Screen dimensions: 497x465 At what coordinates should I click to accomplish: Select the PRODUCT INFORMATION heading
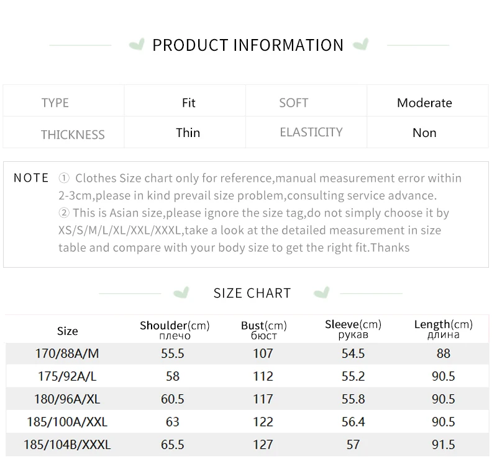click(248, 45)
